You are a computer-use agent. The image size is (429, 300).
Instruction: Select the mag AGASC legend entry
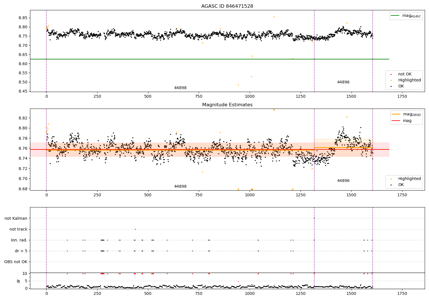tap(406, 16)
